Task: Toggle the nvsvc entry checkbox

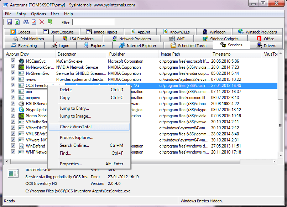Action: 13,79
